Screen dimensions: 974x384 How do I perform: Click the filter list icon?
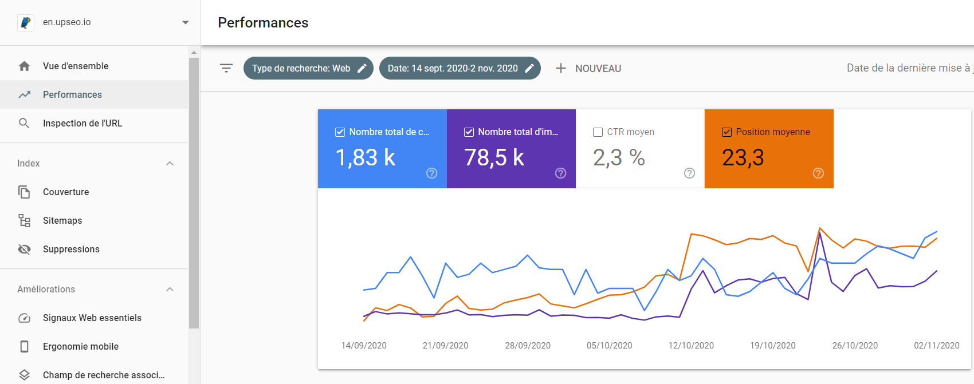[x=226, y=68]
